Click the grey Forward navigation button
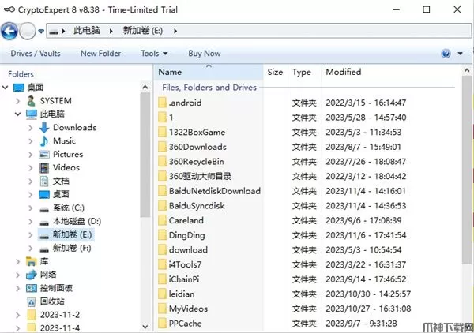Image resolution: width=474 pixels, height=333 pixels. pyautogui.click(x=27, y=31)
